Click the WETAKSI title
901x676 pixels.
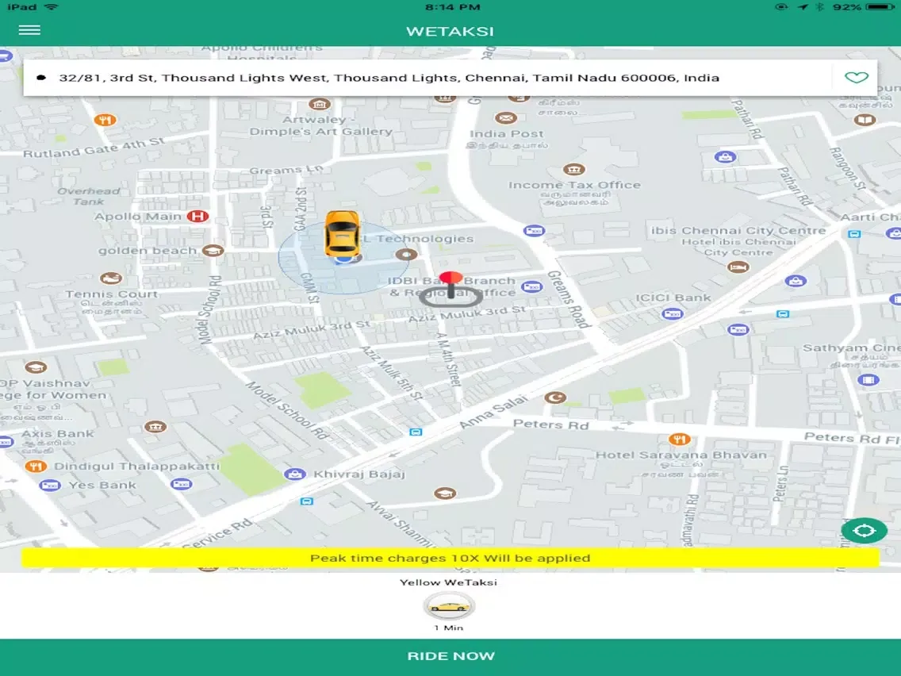pyautogui.click(x=450, y=32)
